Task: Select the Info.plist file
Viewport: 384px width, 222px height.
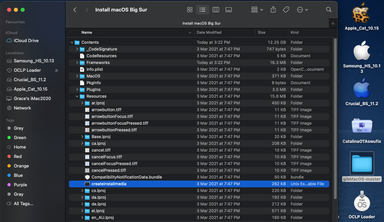Action: coord(199,69)
